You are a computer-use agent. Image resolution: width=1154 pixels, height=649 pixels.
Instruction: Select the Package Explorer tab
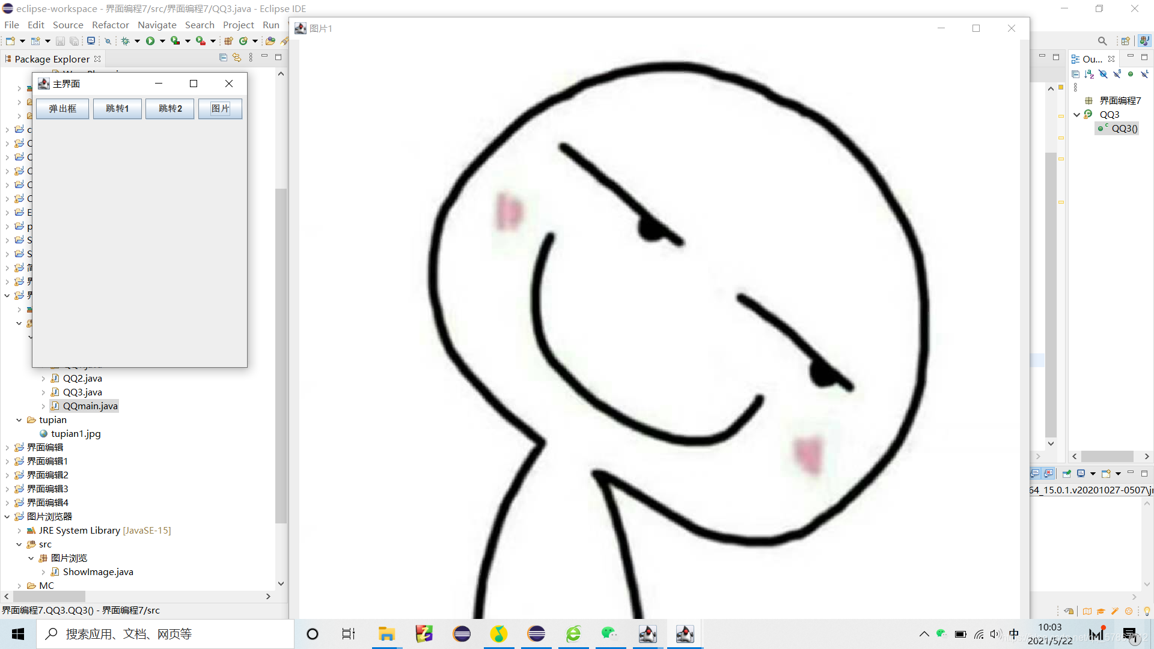click(x=52, y=59)
